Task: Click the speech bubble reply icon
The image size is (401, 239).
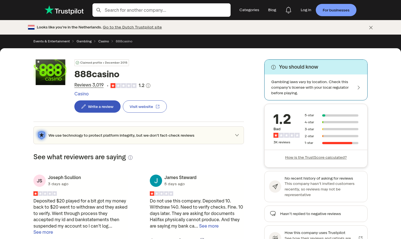Action: click(x=273, y=214)
